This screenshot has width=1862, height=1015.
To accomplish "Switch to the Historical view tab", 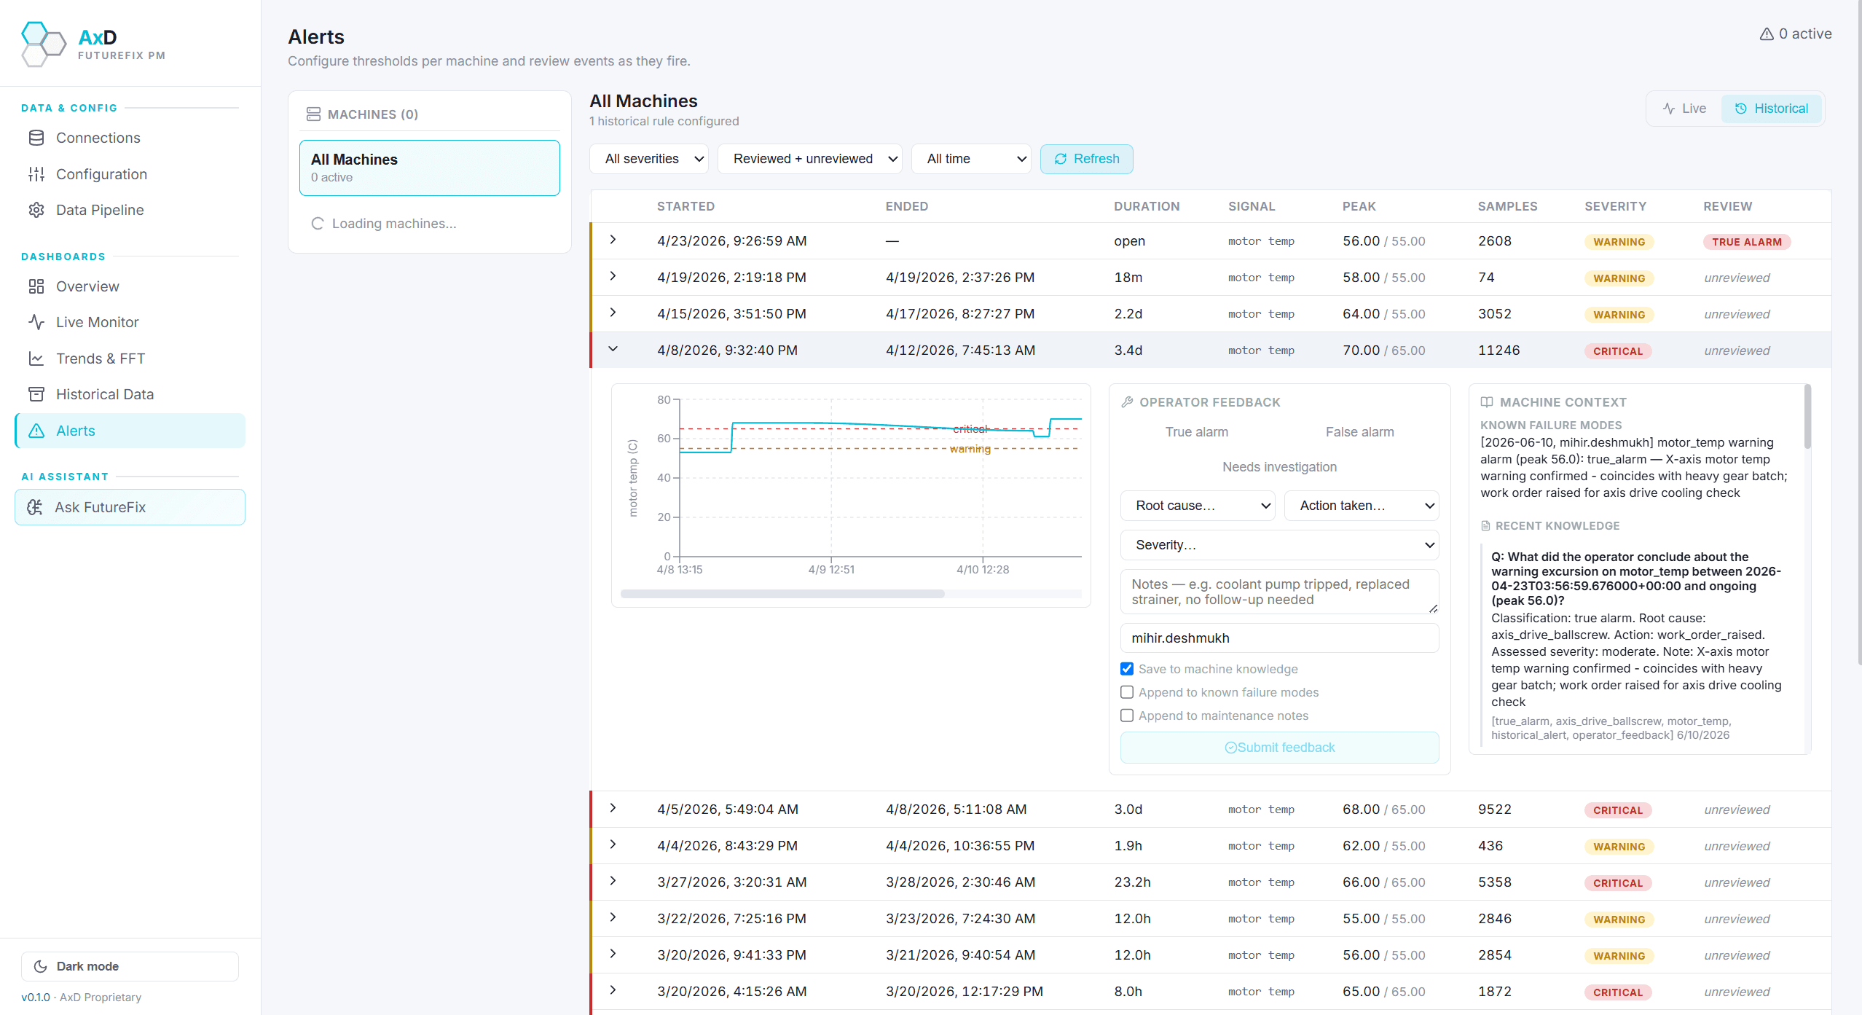I will pos(1771,109).
